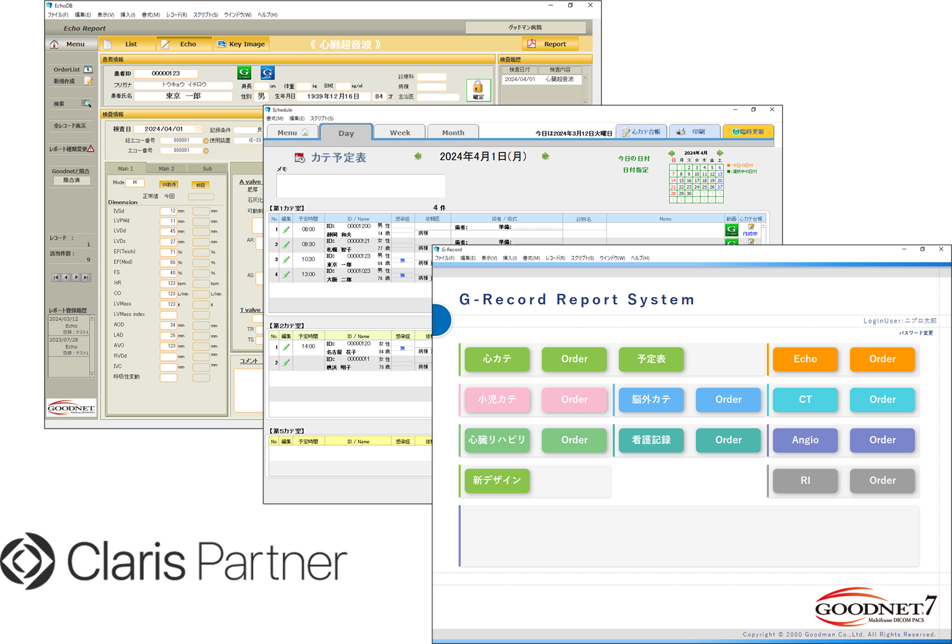
Task: Click the lock 確定 confirm icon
Action: (x=478, y=89)
